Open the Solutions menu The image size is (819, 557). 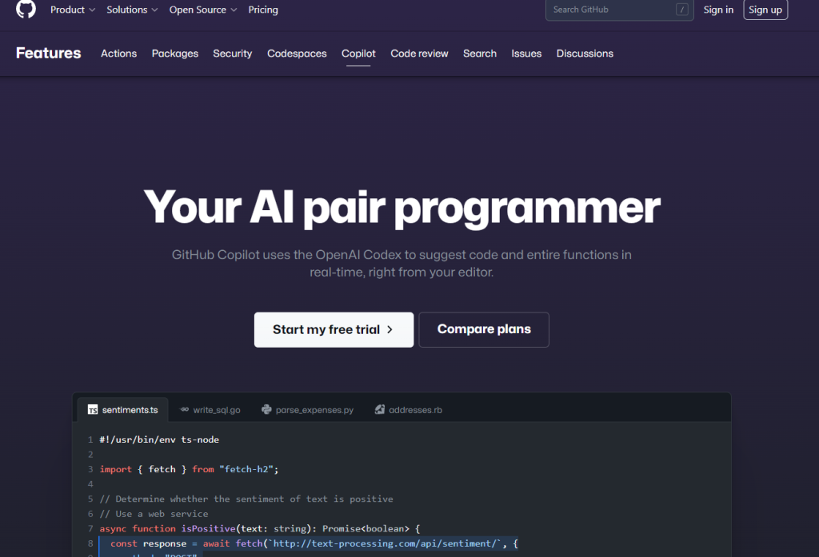(x=131, y=10)
